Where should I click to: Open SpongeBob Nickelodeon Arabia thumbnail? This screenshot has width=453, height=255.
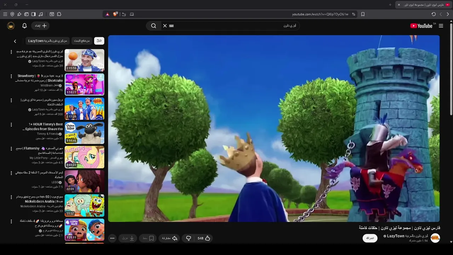(85, 205)
